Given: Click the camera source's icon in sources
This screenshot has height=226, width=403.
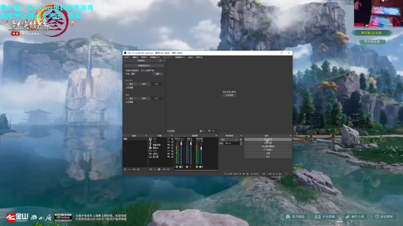Looking at the screenshot, I should tap(150, 148).
